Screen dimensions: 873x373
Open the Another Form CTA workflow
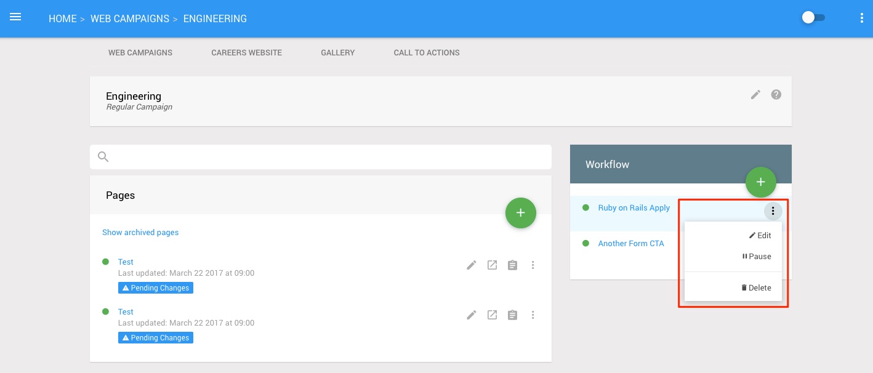tap(631, 244)
